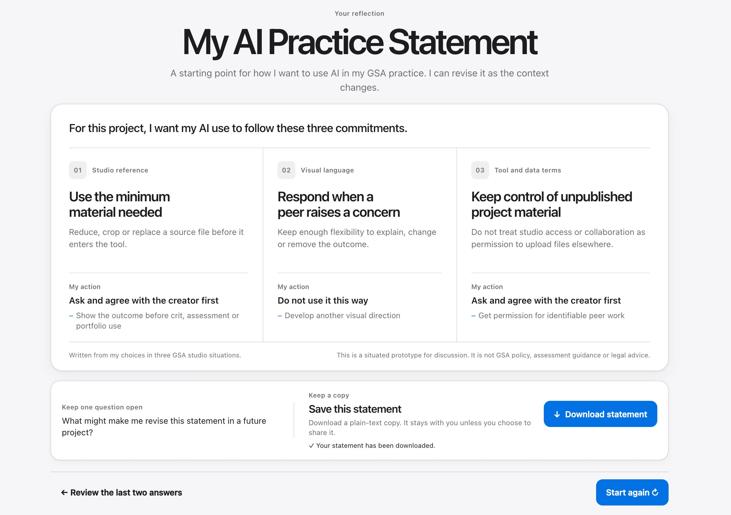The width and height of the screenshot is (731, 515).
Task: Click bullet Develop another visual direction
Action: click(342, 315)
